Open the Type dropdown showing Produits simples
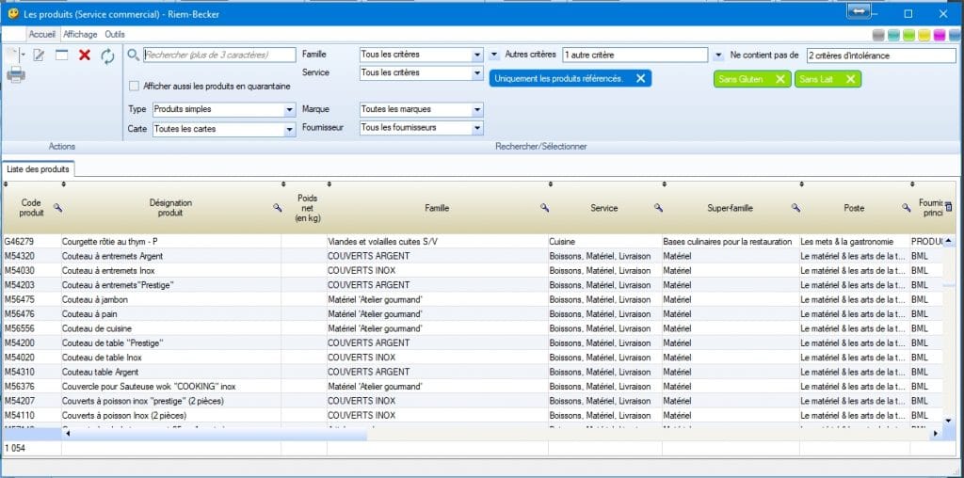Viewport: 964px width, 478px height. (x=289, y=110)
